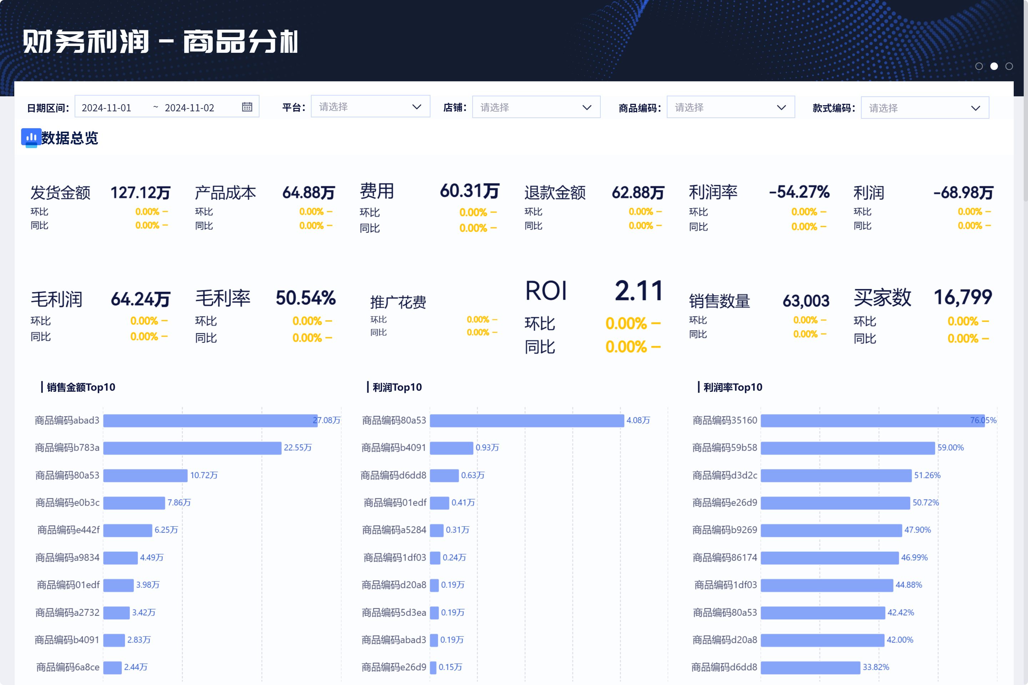Image resolution: width=1028 pixels, height=685 pixels.
Task: Click the end date 2024-11-02 field
Action: 189,107
